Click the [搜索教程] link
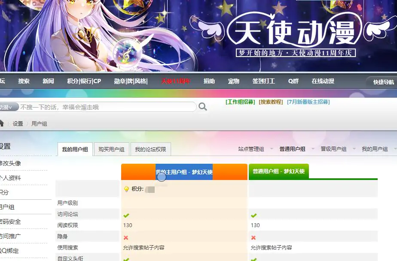 click(271, 102)
